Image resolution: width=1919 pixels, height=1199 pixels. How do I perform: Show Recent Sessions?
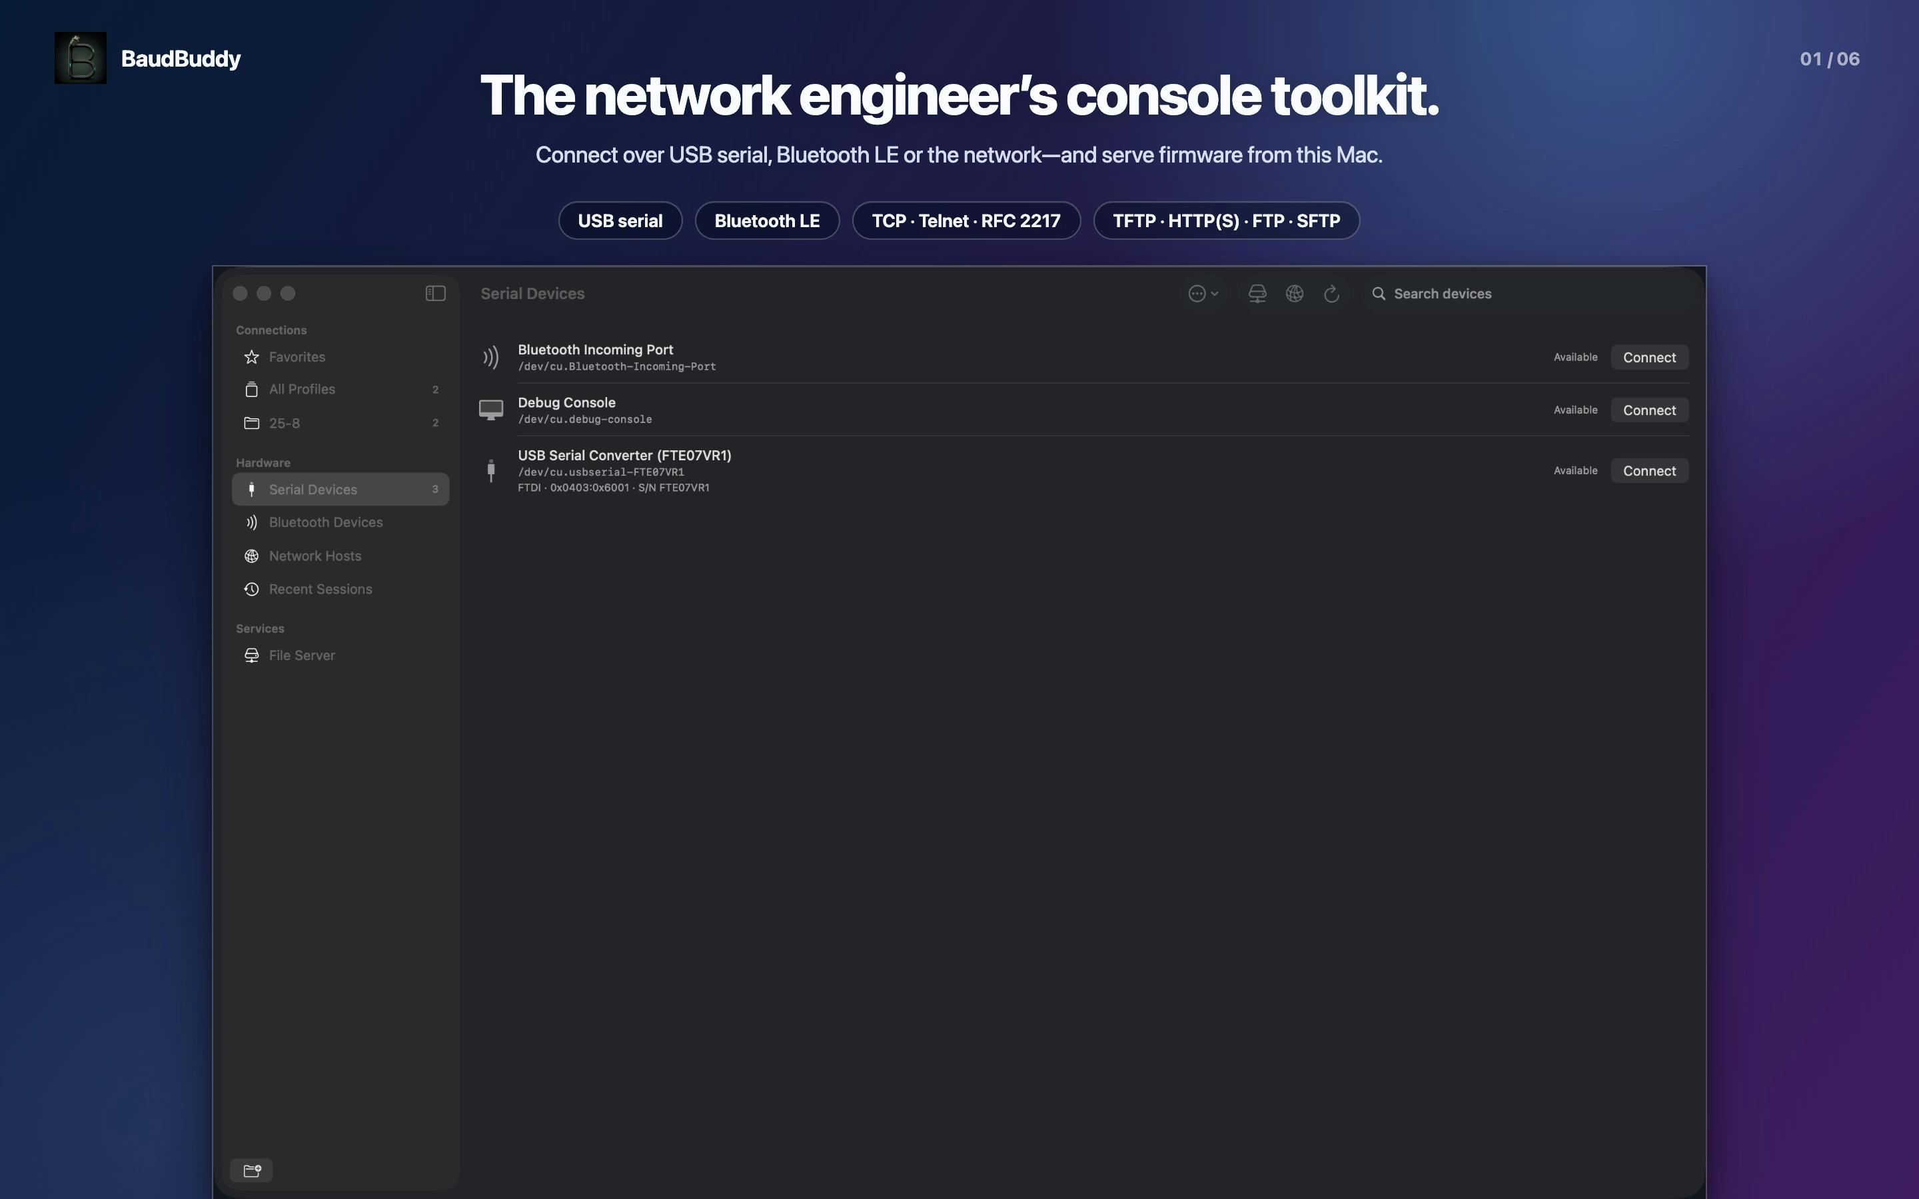coord(340,590)
